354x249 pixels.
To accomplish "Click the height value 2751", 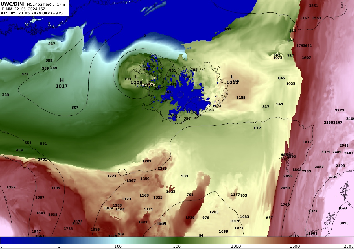I will point(43,159).
